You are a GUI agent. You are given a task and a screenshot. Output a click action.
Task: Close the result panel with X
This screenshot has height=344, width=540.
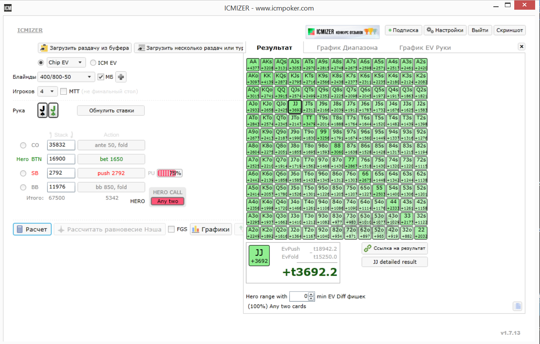click(522, 46)
